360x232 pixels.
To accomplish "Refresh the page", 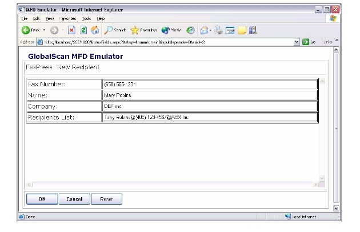I will click(83, 30).
